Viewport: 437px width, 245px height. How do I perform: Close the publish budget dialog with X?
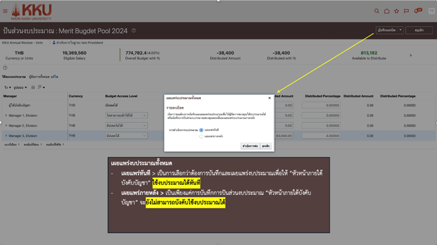coord(269,98)
